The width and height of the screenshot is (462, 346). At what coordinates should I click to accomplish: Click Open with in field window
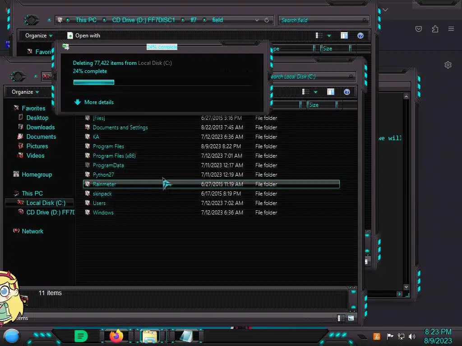(83, 36)
